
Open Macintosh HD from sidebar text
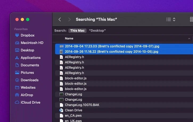32,43
